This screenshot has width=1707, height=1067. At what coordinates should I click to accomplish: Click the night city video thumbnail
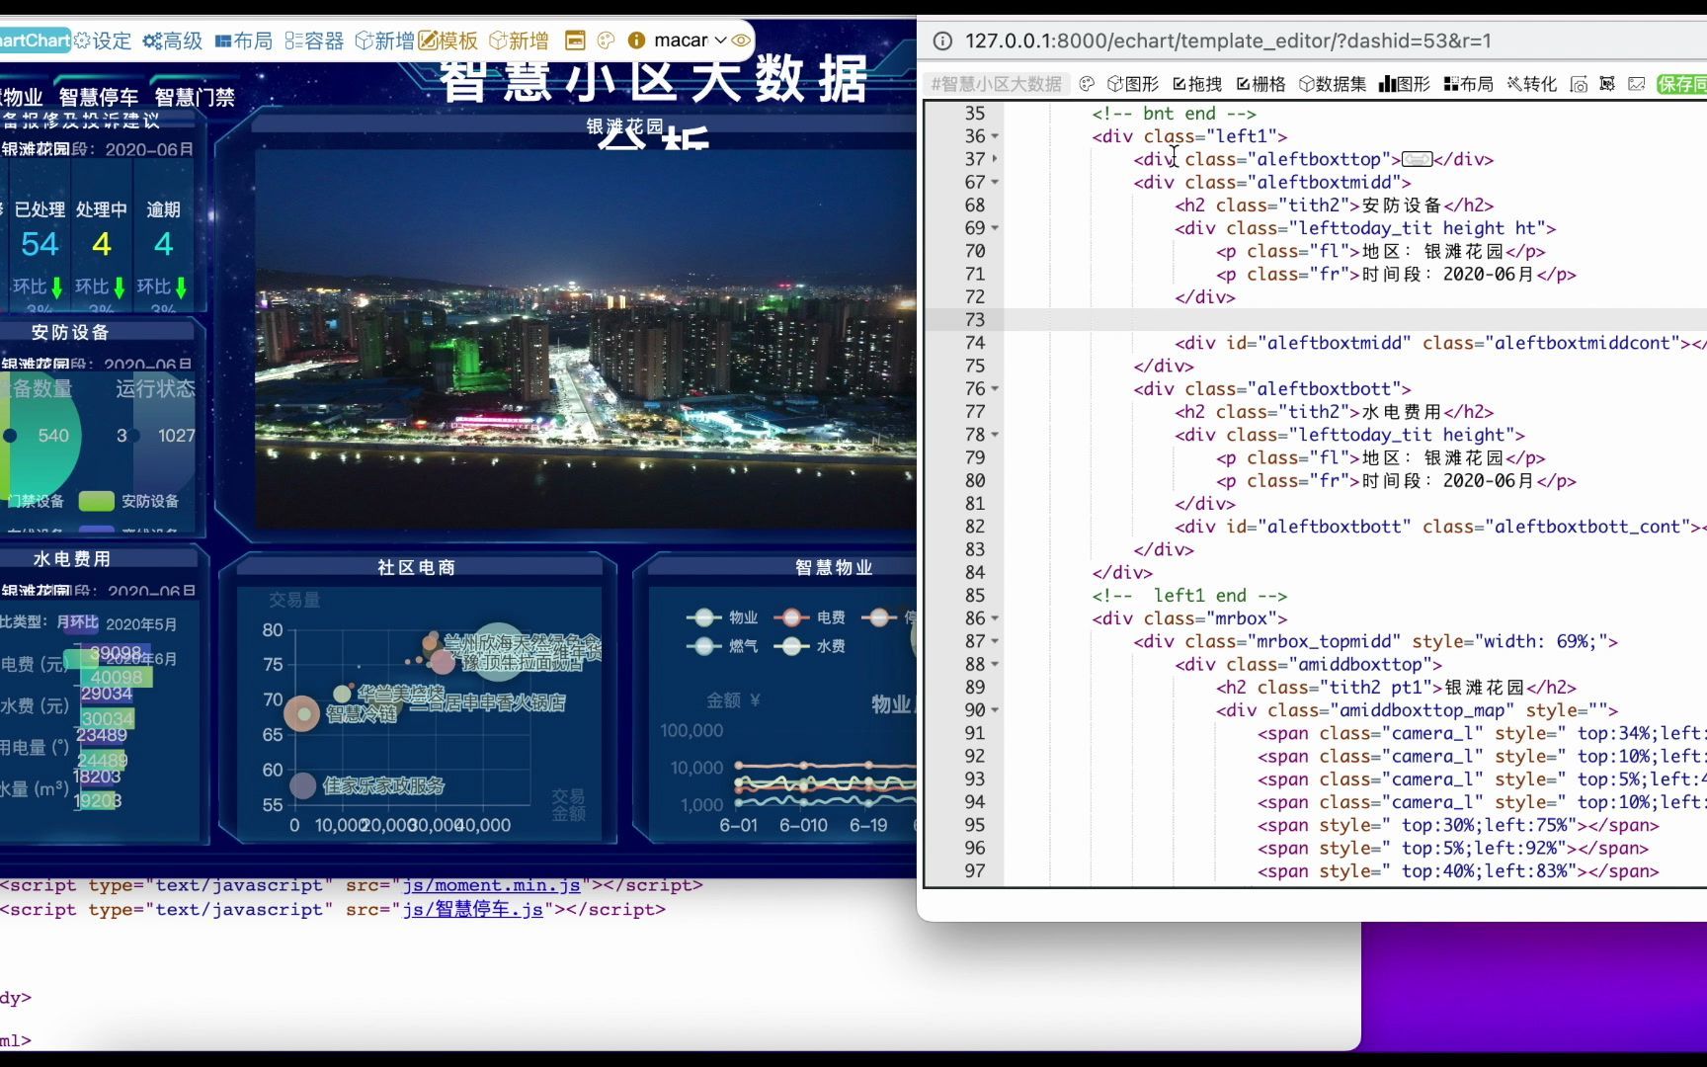tap(585, 338)
